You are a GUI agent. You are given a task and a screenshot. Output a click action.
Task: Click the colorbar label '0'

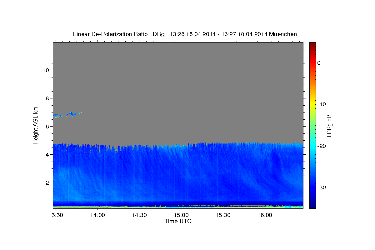point(319,63)
